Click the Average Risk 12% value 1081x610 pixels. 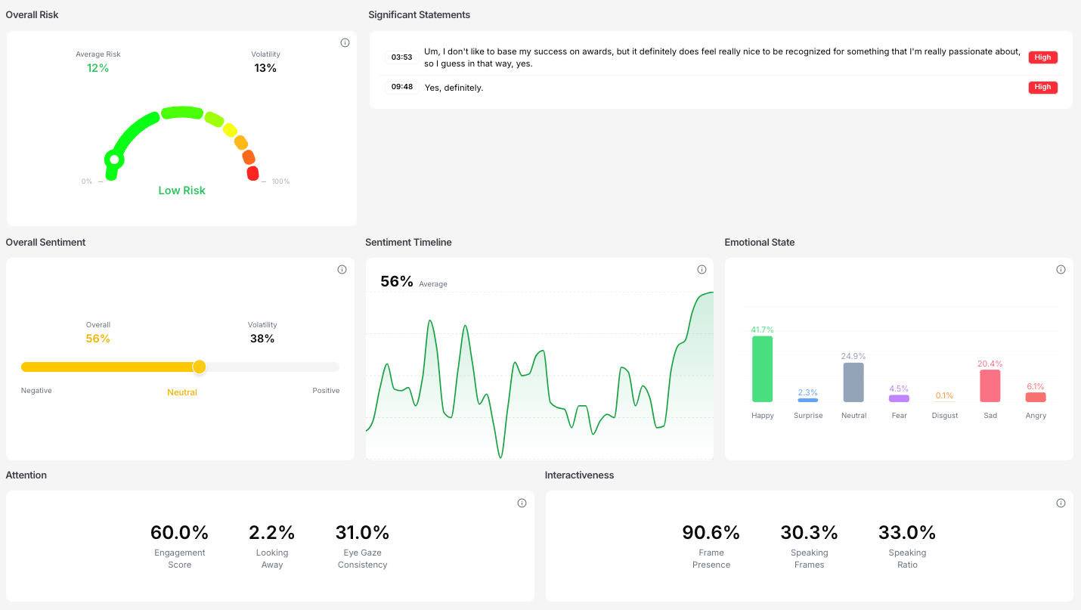98,68
